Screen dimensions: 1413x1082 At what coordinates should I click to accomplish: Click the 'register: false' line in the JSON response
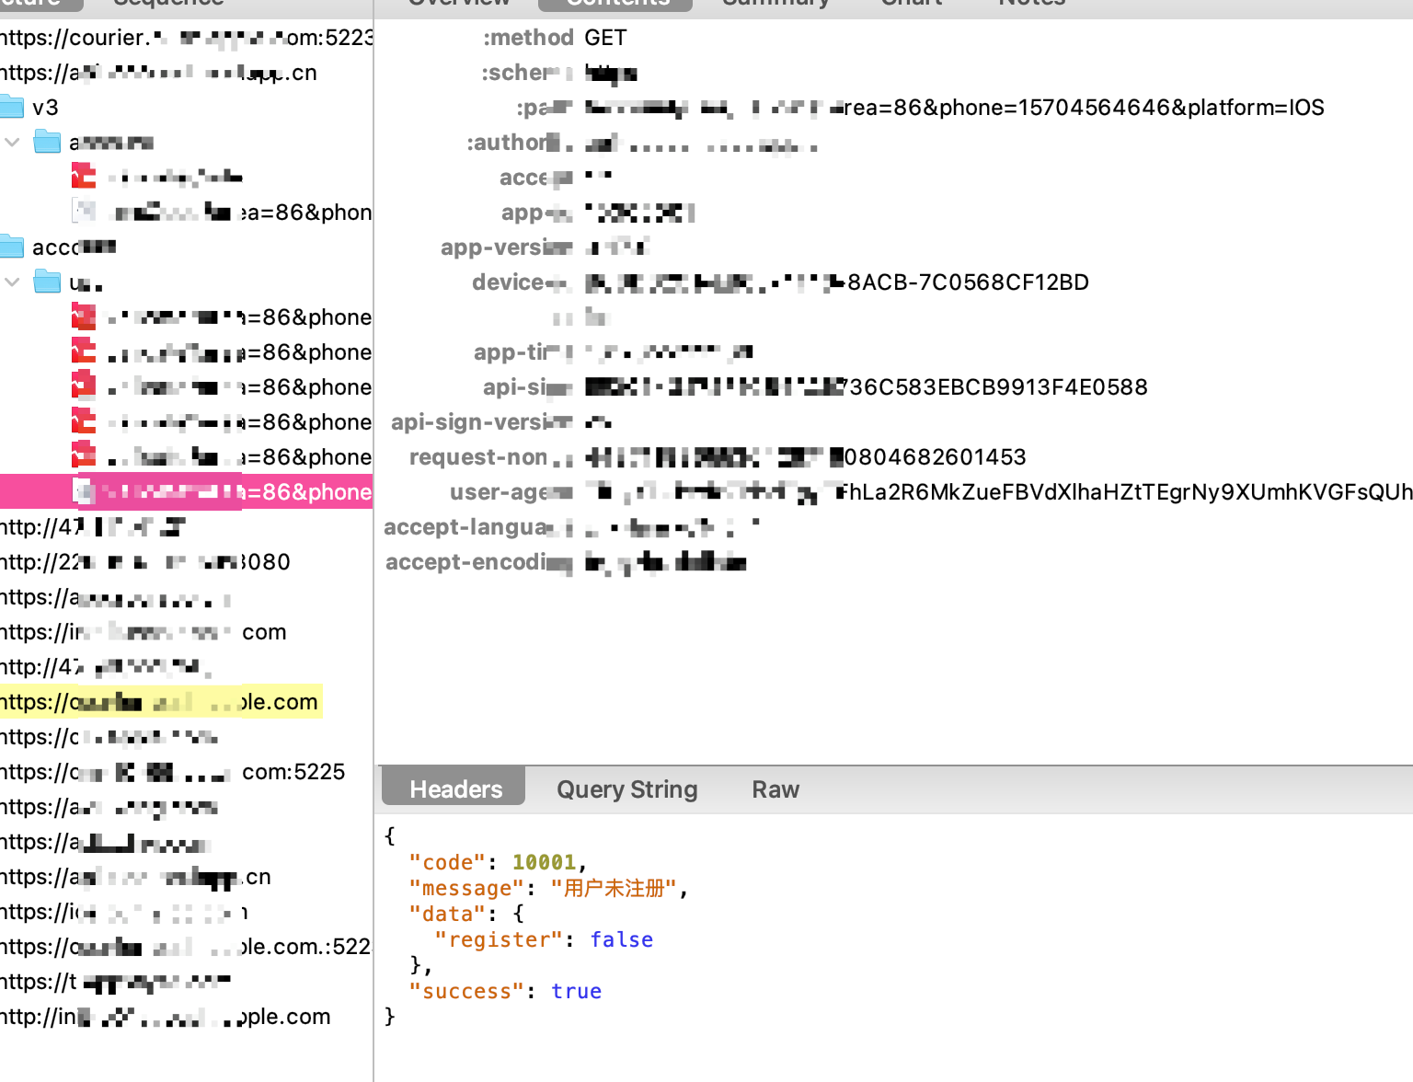[x=543, y=939]
